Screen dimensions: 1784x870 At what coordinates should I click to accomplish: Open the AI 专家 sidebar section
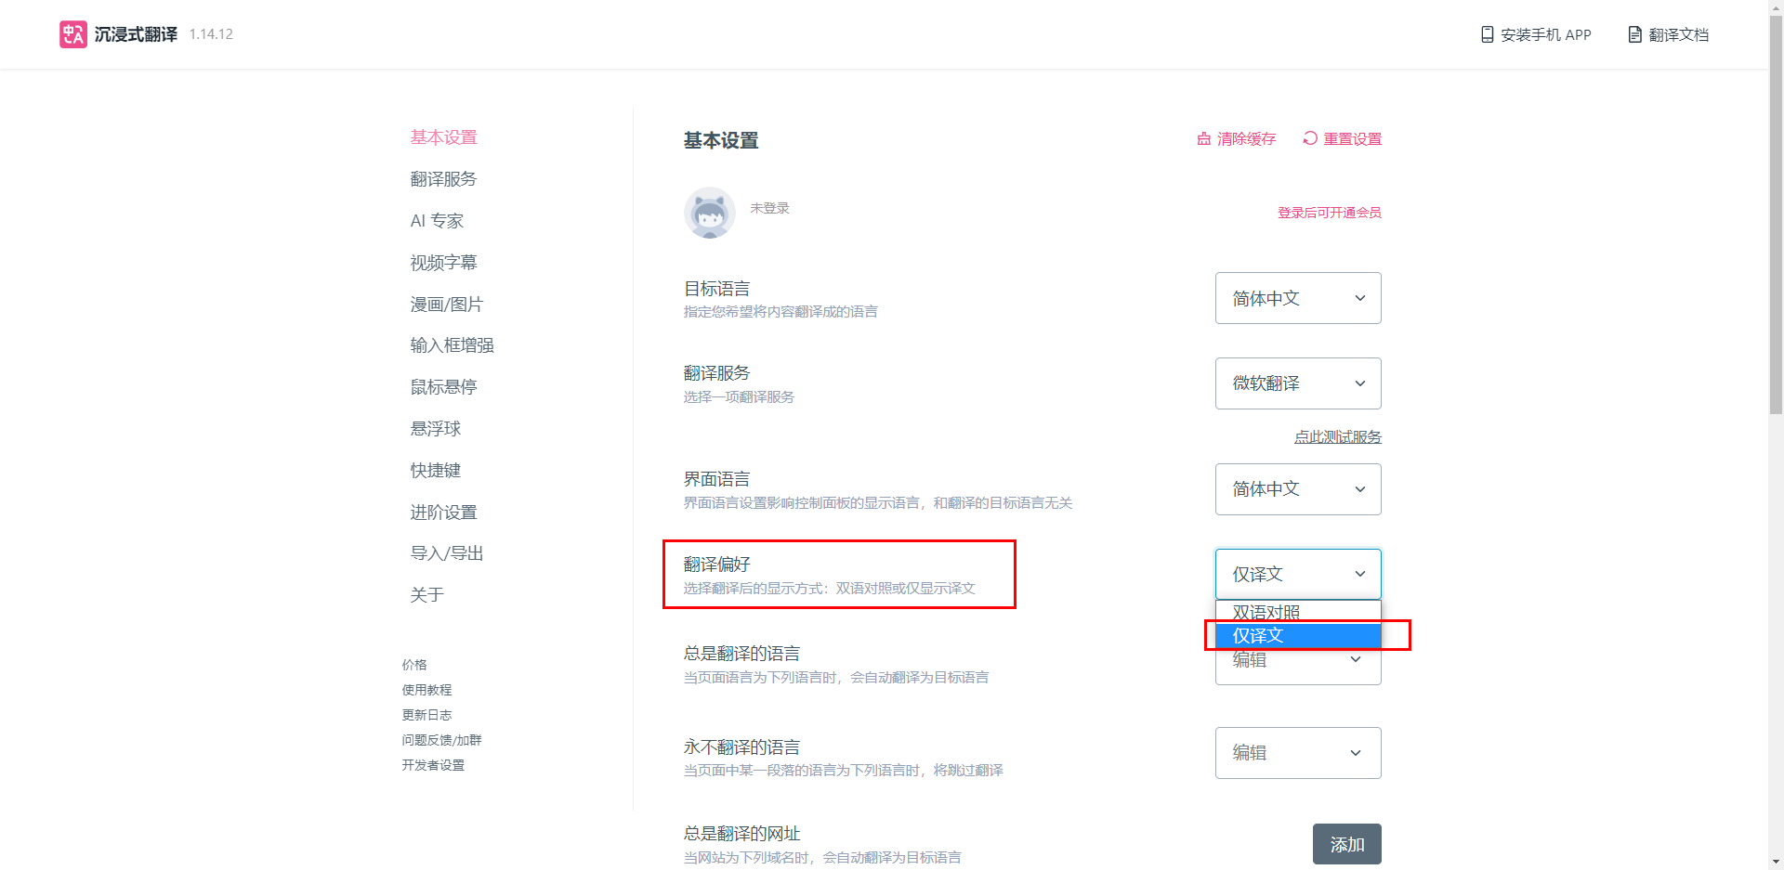click(x=437, y=221)
